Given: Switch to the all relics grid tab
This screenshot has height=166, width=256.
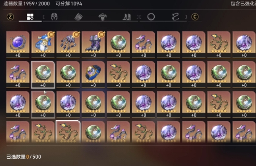Looking at the screenshot, I should [30, 17].
